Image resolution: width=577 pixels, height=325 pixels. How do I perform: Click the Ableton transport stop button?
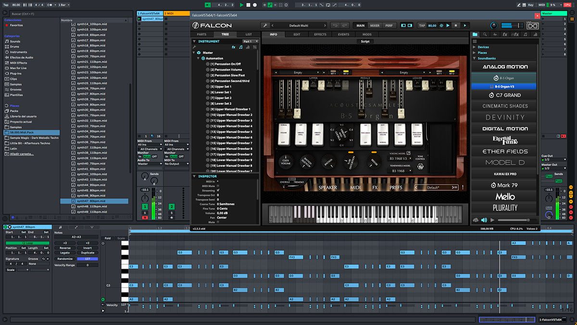248,5
